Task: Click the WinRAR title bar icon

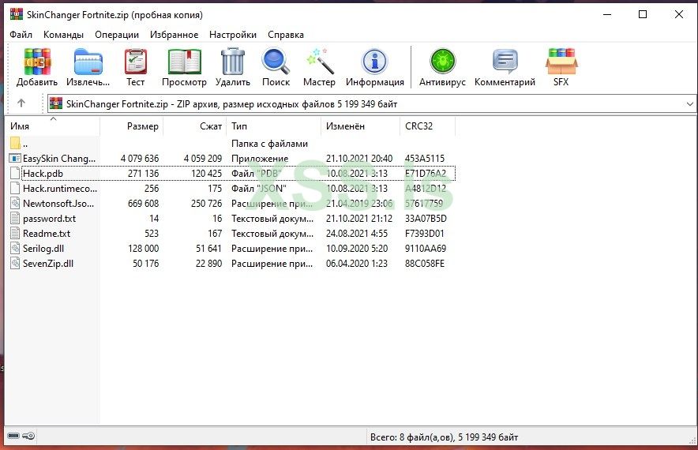Action: [17, 14]
